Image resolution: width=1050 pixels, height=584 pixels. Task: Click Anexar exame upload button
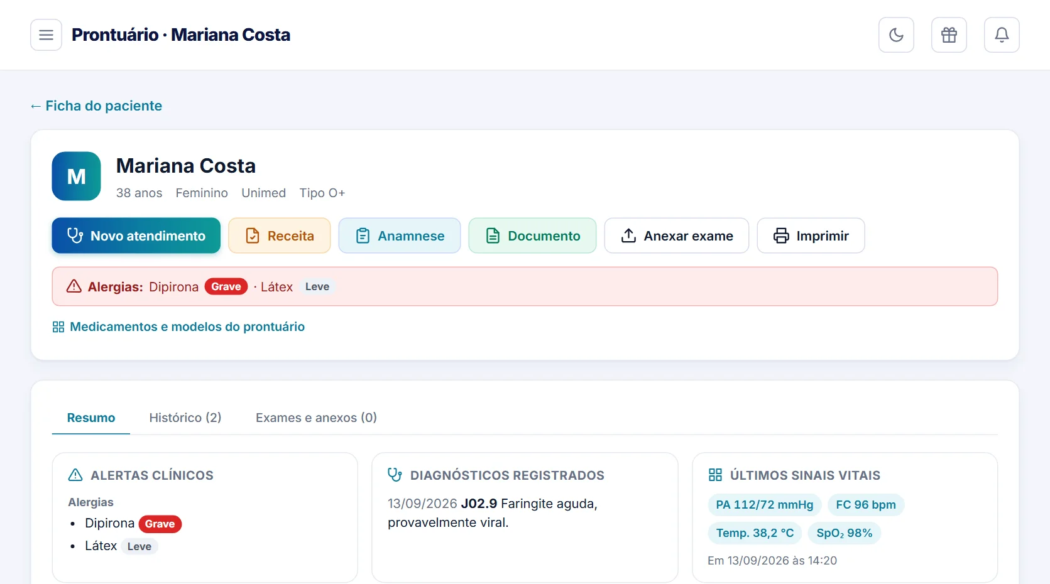click(677, 235)
